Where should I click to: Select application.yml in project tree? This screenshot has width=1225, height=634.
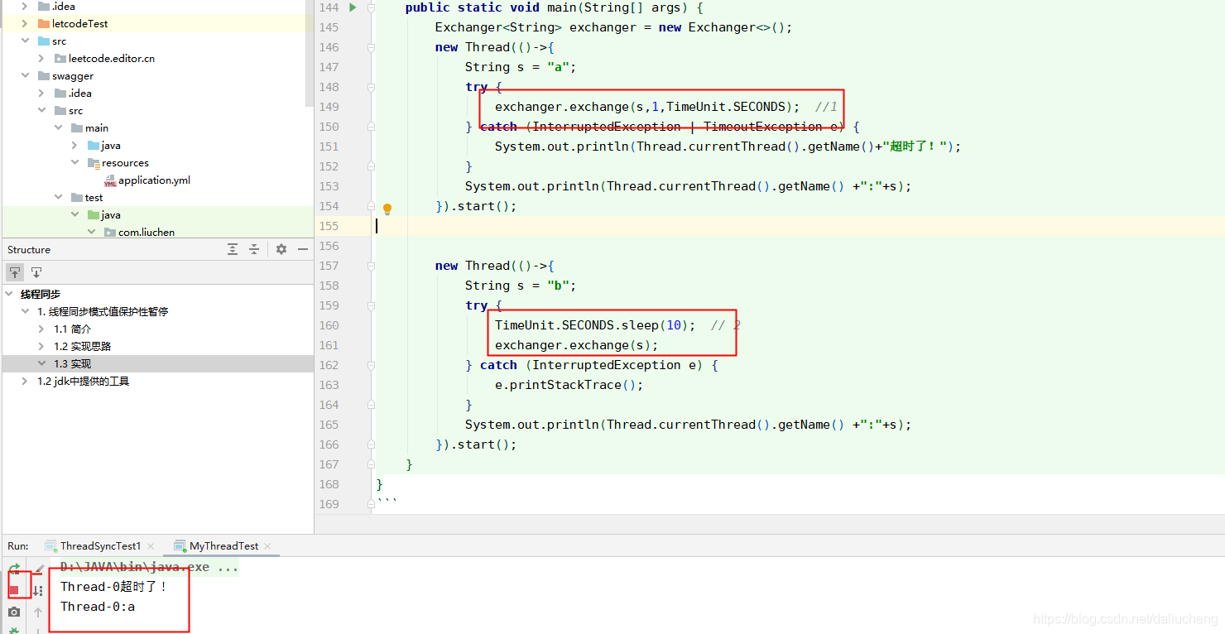point(154,180)
